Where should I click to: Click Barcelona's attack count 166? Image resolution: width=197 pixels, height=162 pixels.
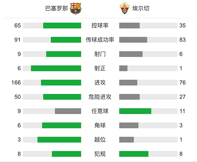pyautogui.click(x=15, y=83)
